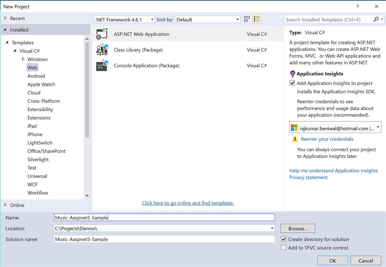Select the Office/SharePoint category
This screenshot has width=386, height=267.
click(x=46, y=151)
